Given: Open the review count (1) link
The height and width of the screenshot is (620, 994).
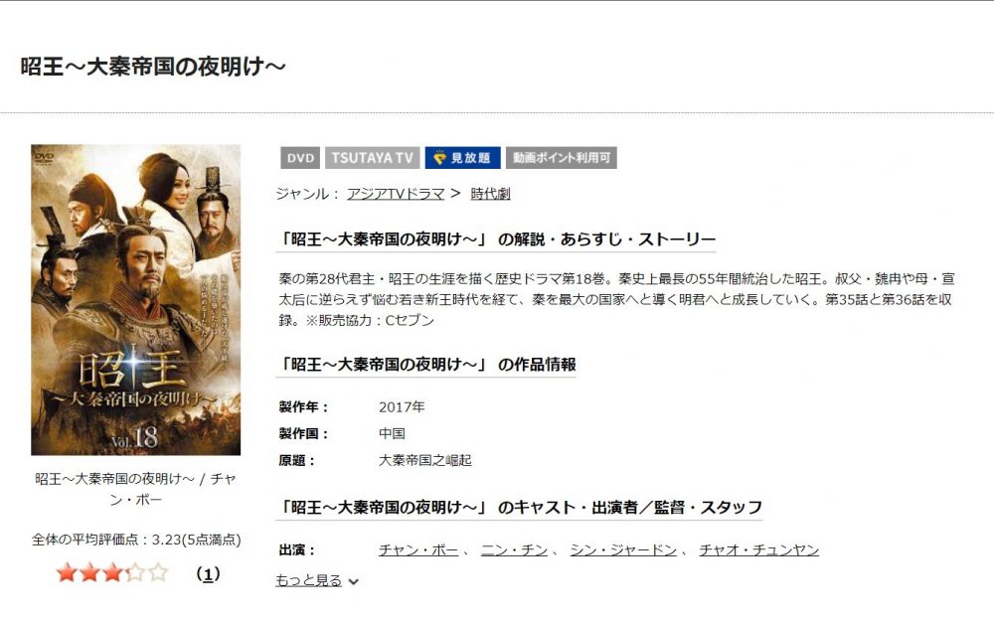Looking at the screenshot, I should [208, 573].
